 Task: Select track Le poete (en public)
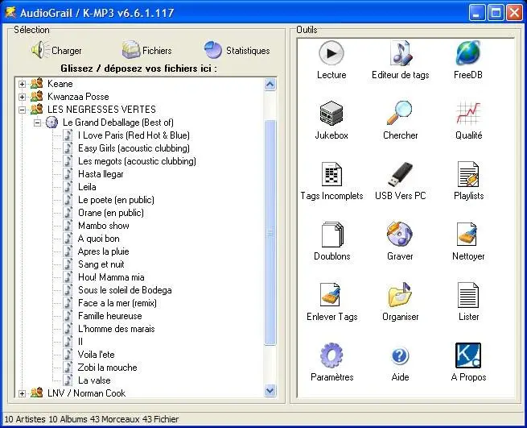(116, 200)
